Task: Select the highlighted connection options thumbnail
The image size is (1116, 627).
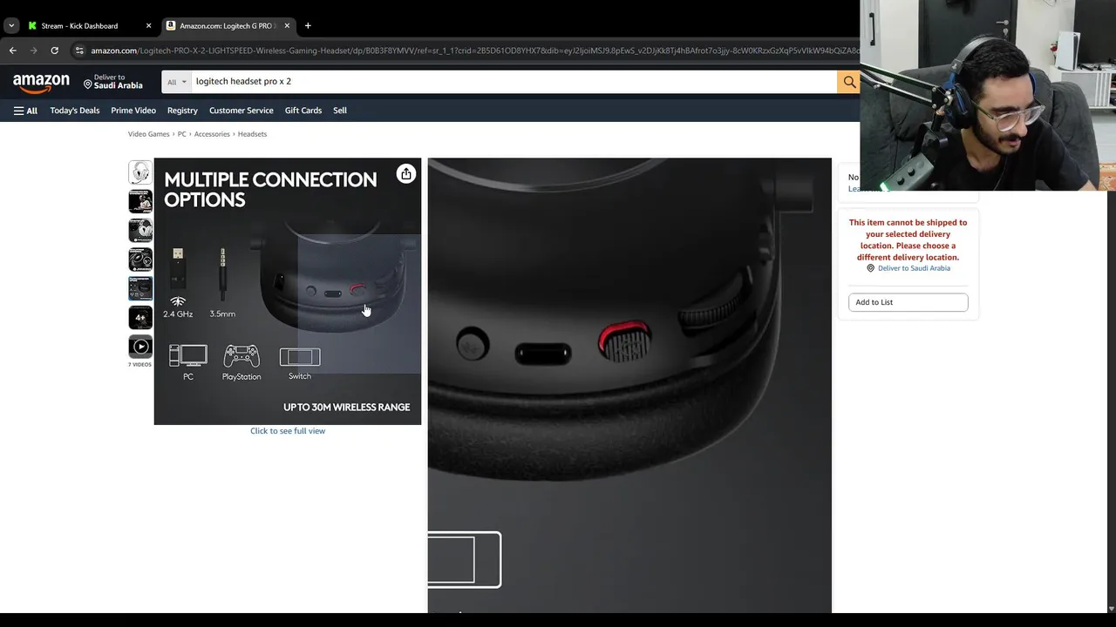Action: 140,288
